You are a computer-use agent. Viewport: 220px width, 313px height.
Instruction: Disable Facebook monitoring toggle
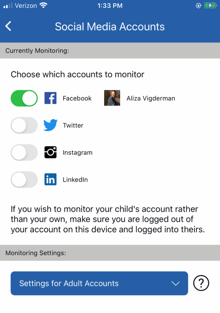(24, 98)
